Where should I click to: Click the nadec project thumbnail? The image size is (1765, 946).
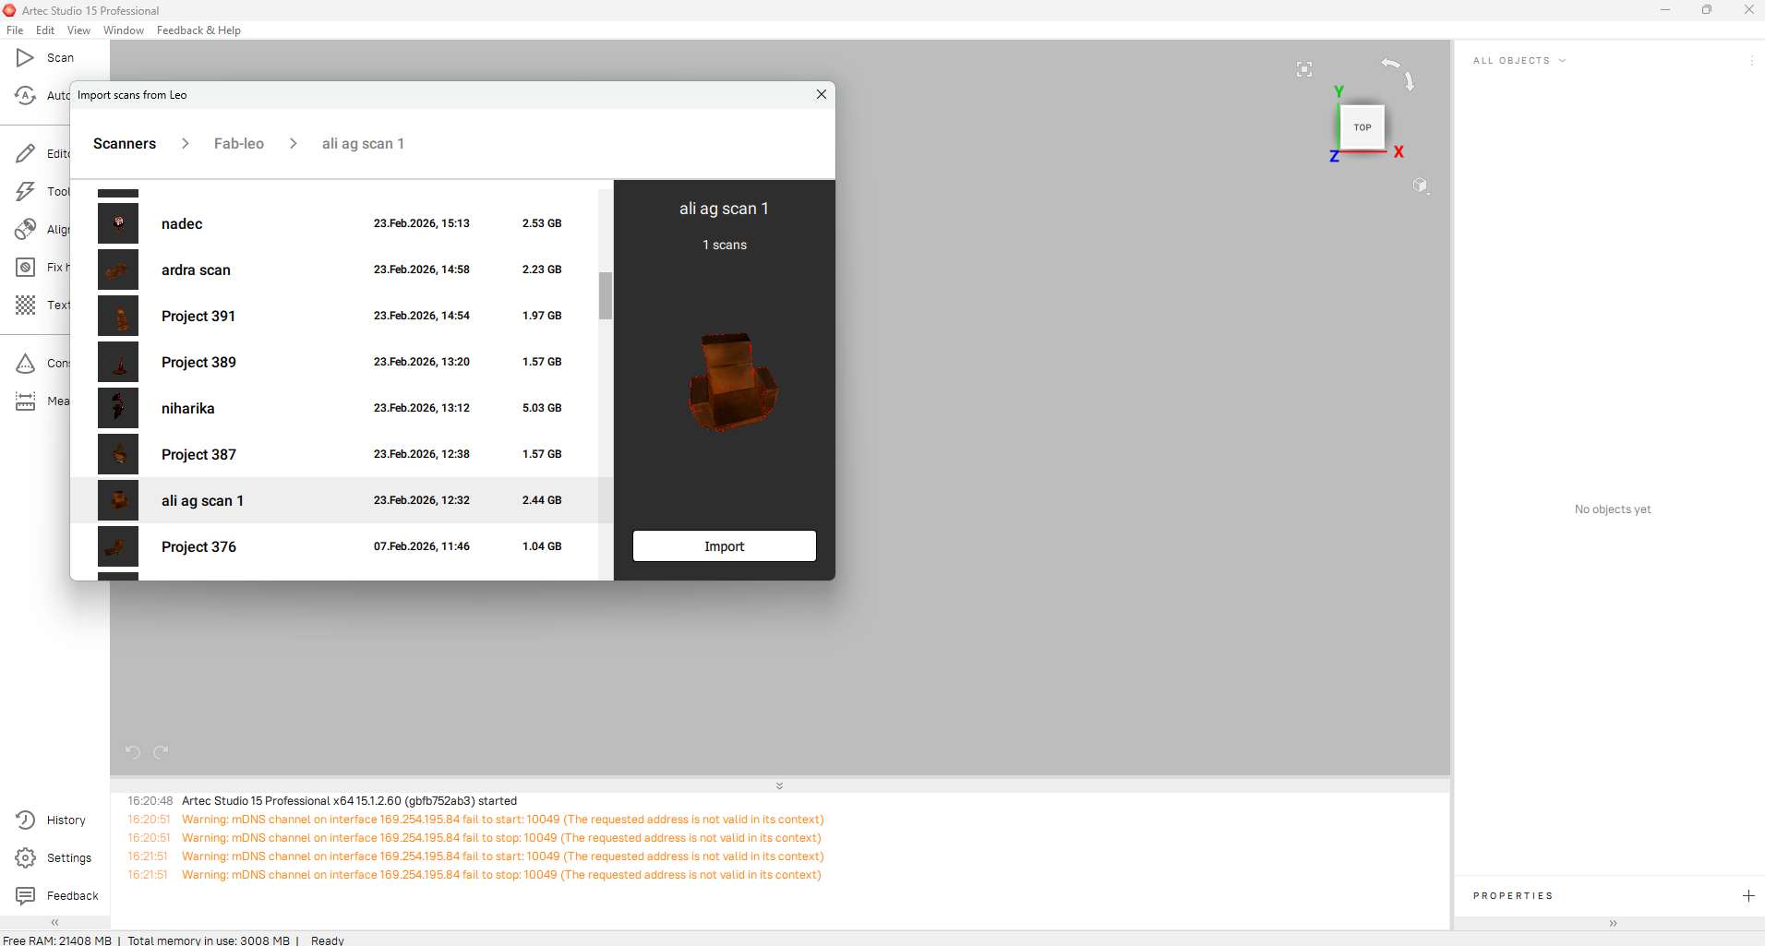[x=118, y=223]
